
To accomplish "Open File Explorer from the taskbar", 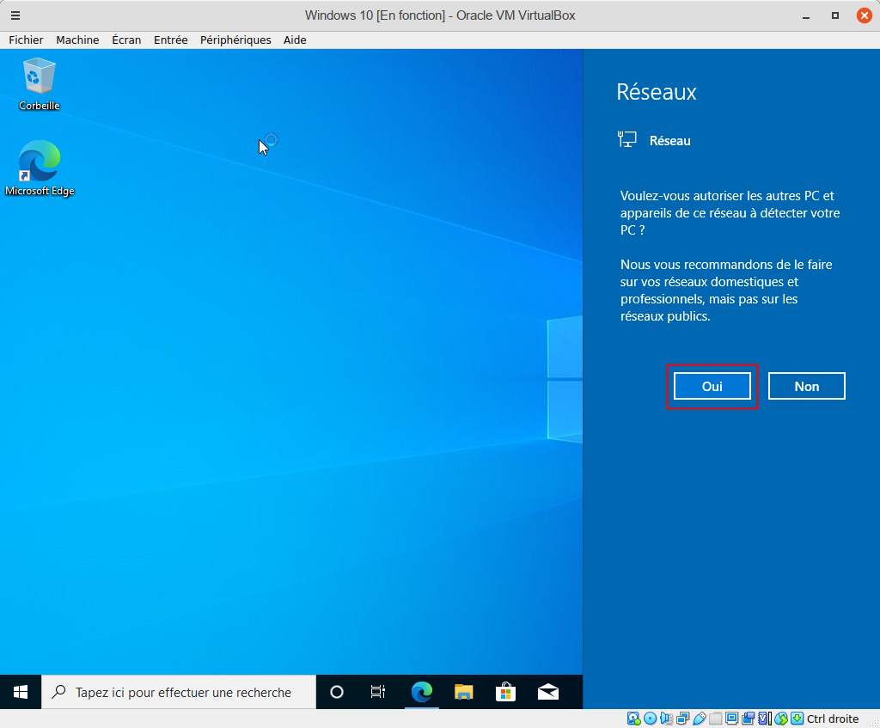I will coord(464,692).
